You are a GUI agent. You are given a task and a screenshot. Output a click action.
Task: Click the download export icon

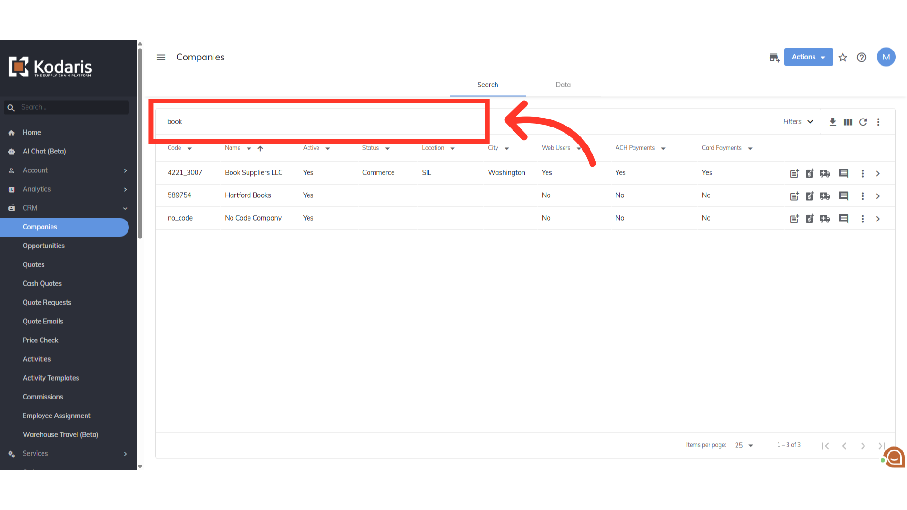tap(833, 122)
